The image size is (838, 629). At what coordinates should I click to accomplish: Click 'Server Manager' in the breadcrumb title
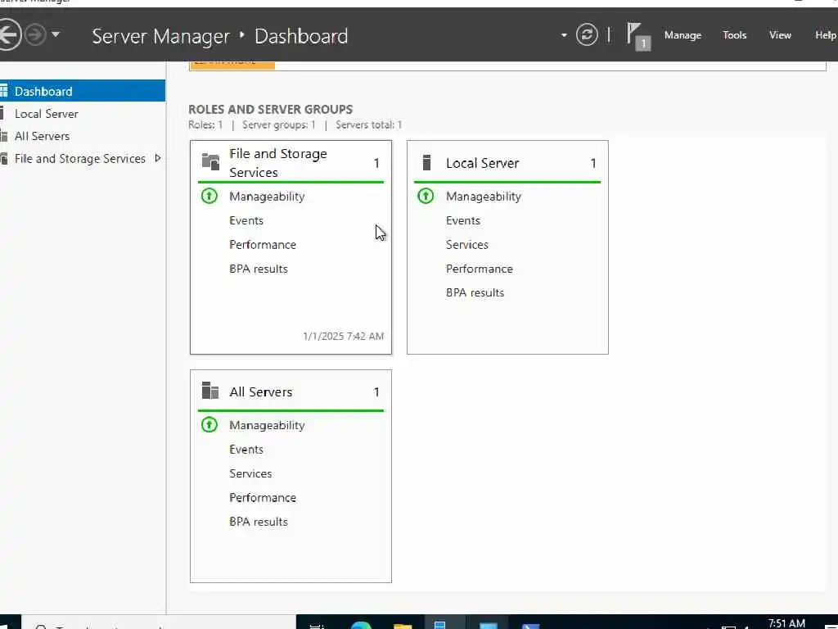(161, 36)
